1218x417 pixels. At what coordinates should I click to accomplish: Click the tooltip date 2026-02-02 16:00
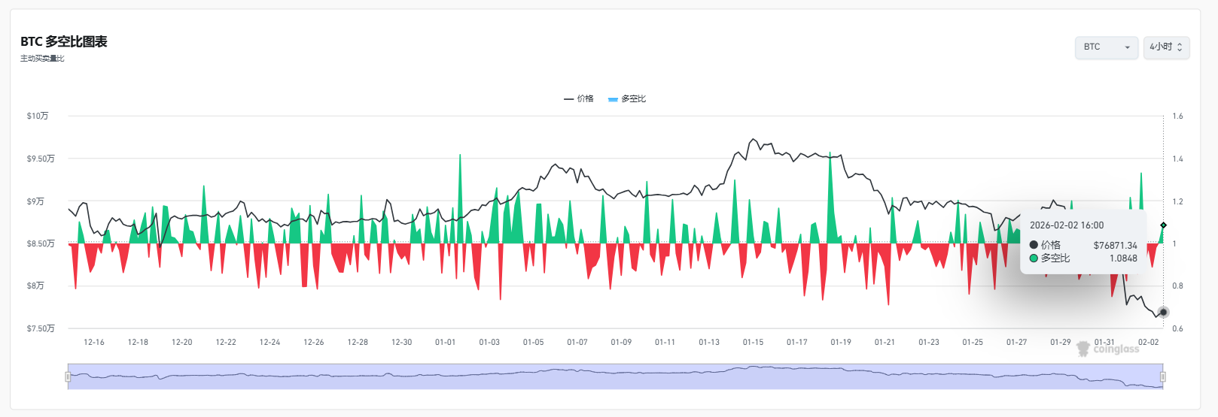point(1066,225)
